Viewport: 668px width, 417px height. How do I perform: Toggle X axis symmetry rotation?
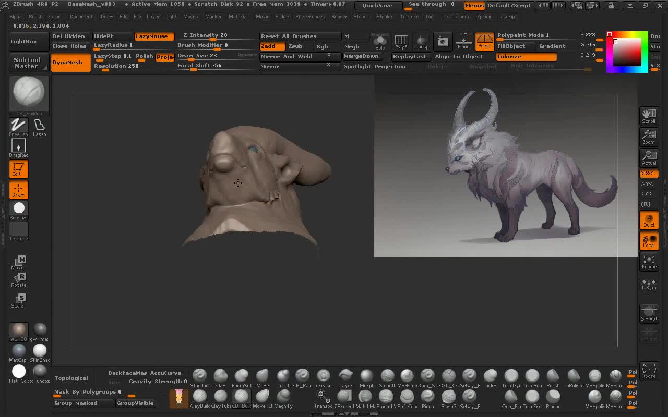[x=649, y=173]
